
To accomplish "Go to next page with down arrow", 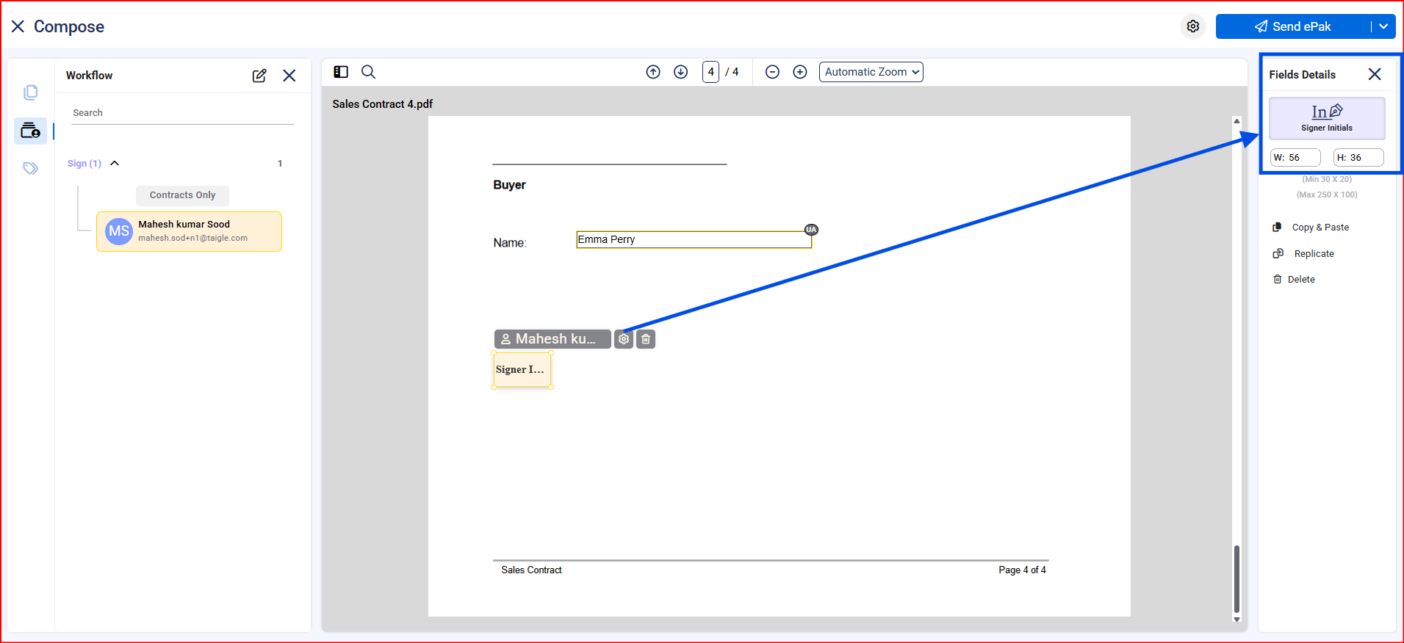I will coord(681,72).
